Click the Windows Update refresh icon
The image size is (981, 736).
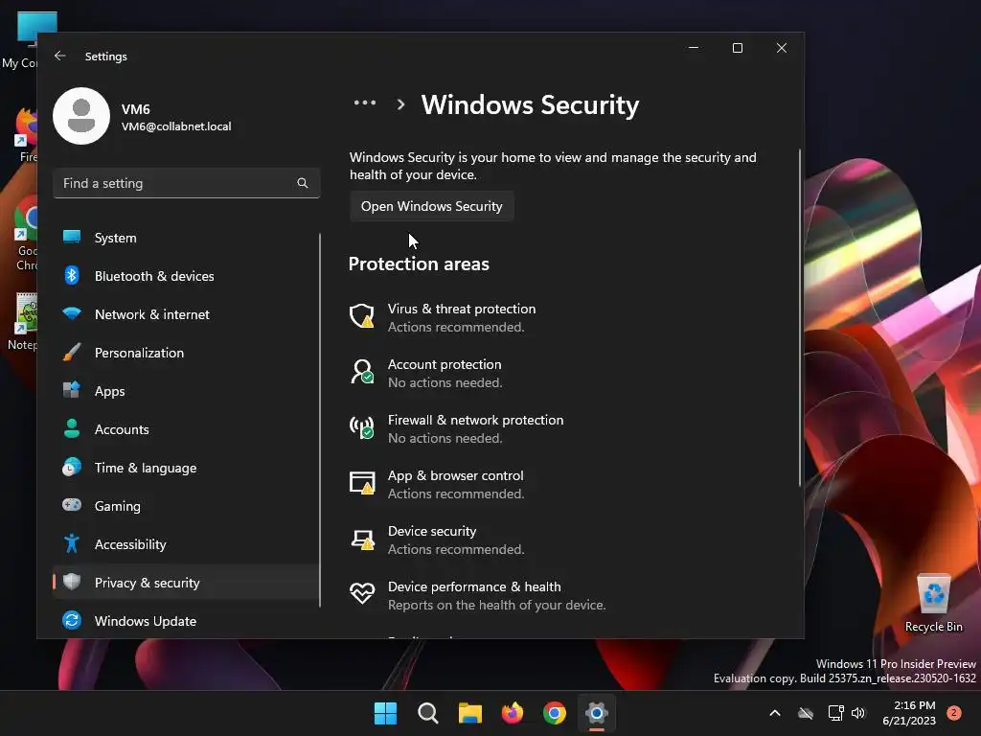[72, 620]
